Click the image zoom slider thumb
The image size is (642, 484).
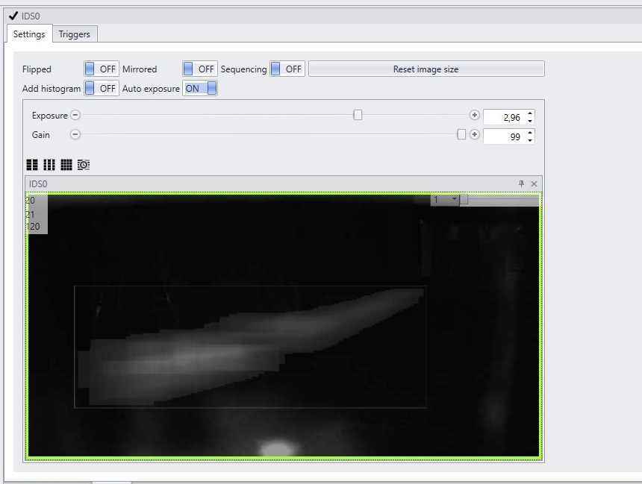pos(464,199)
